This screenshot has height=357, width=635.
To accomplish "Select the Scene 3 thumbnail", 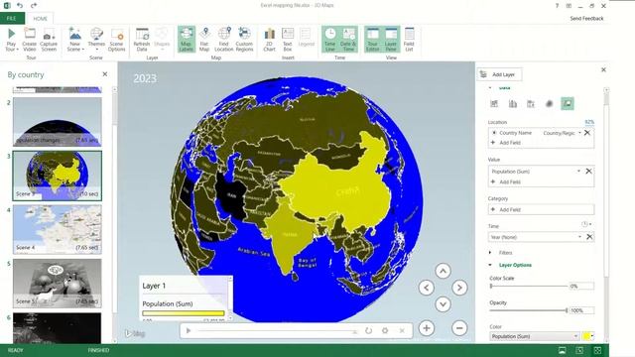I will coord(58,176).
